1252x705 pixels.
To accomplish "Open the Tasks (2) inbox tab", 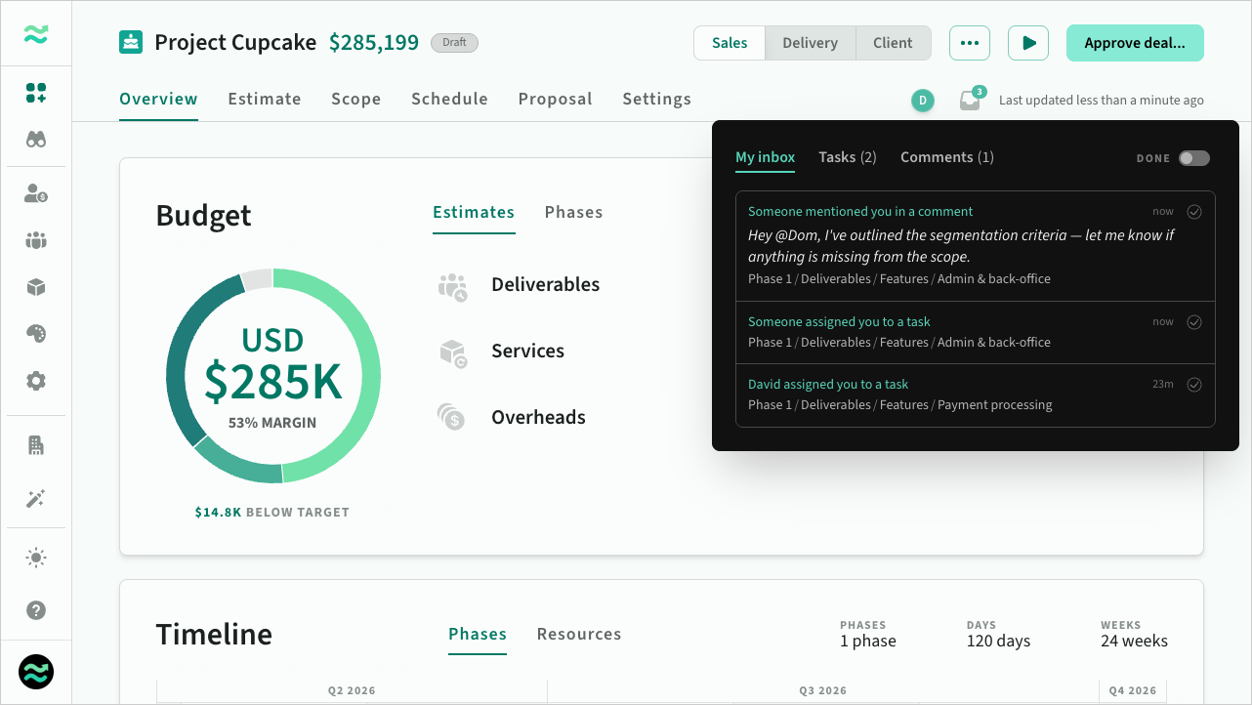I will point(847,157).
